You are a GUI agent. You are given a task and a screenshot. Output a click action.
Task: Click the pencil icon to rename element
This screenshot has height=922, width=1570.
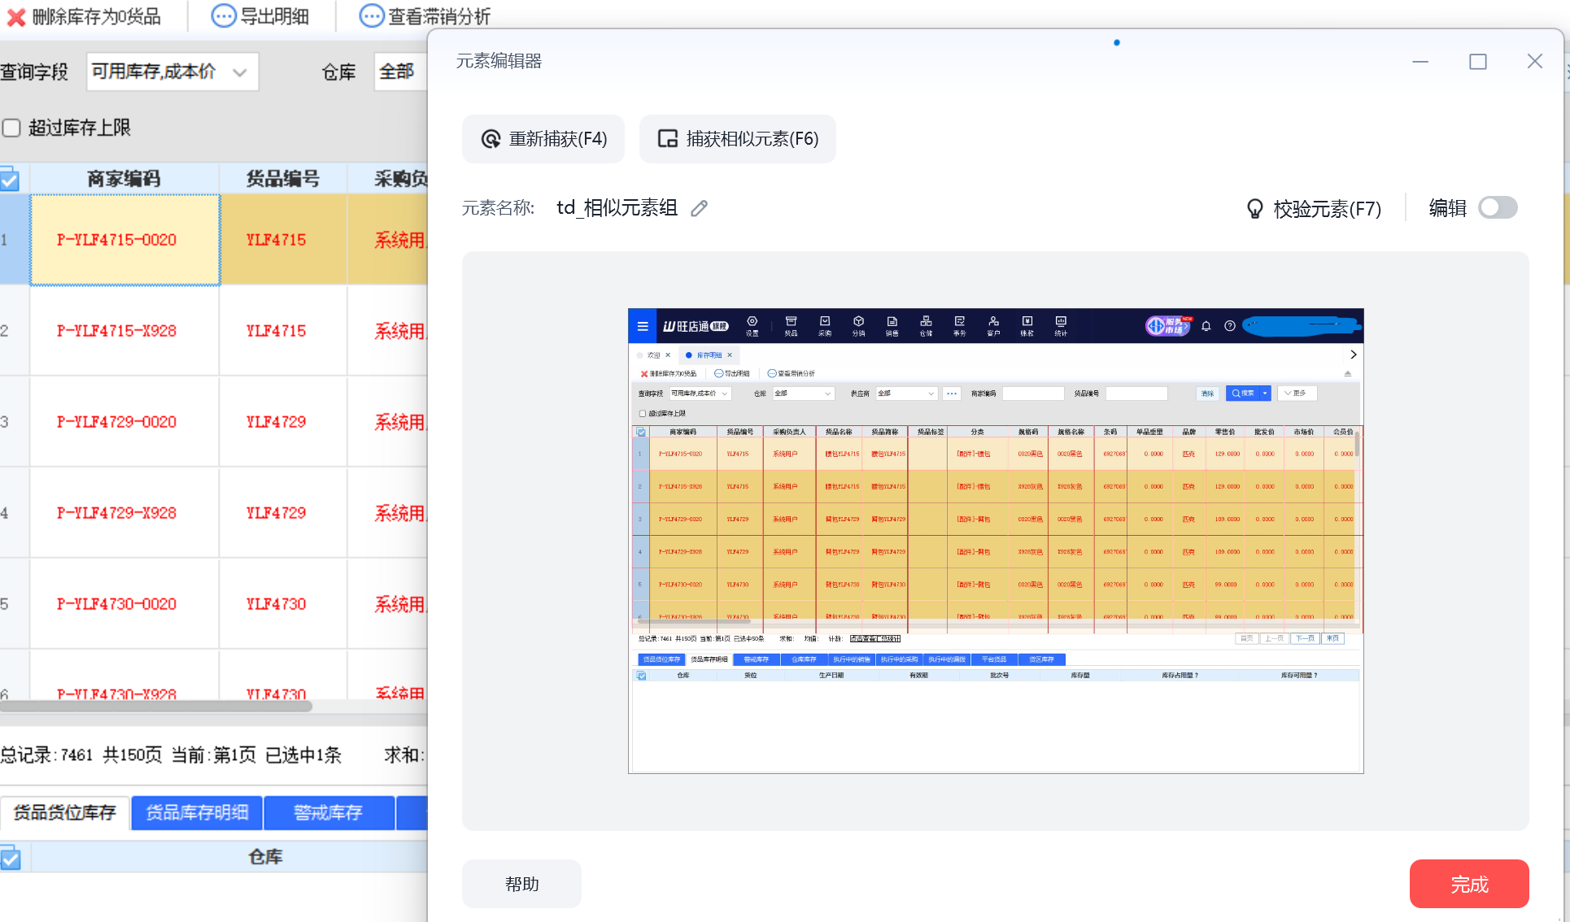click(699, 209)
